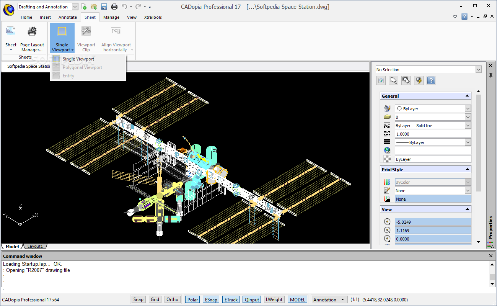The image size is (497, 306).
Task: Open the ByLayer Solid line linestyle dropdown
Action: [x=468, y=126]
